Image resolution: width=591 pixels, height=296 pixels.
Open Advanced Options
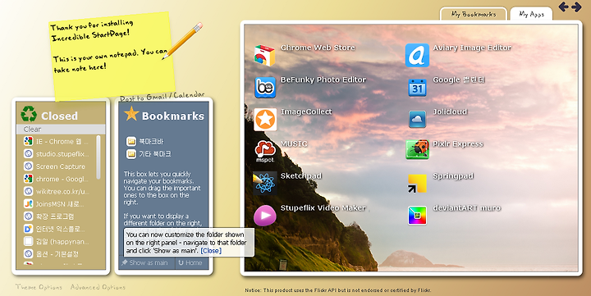tap(98, 287)
